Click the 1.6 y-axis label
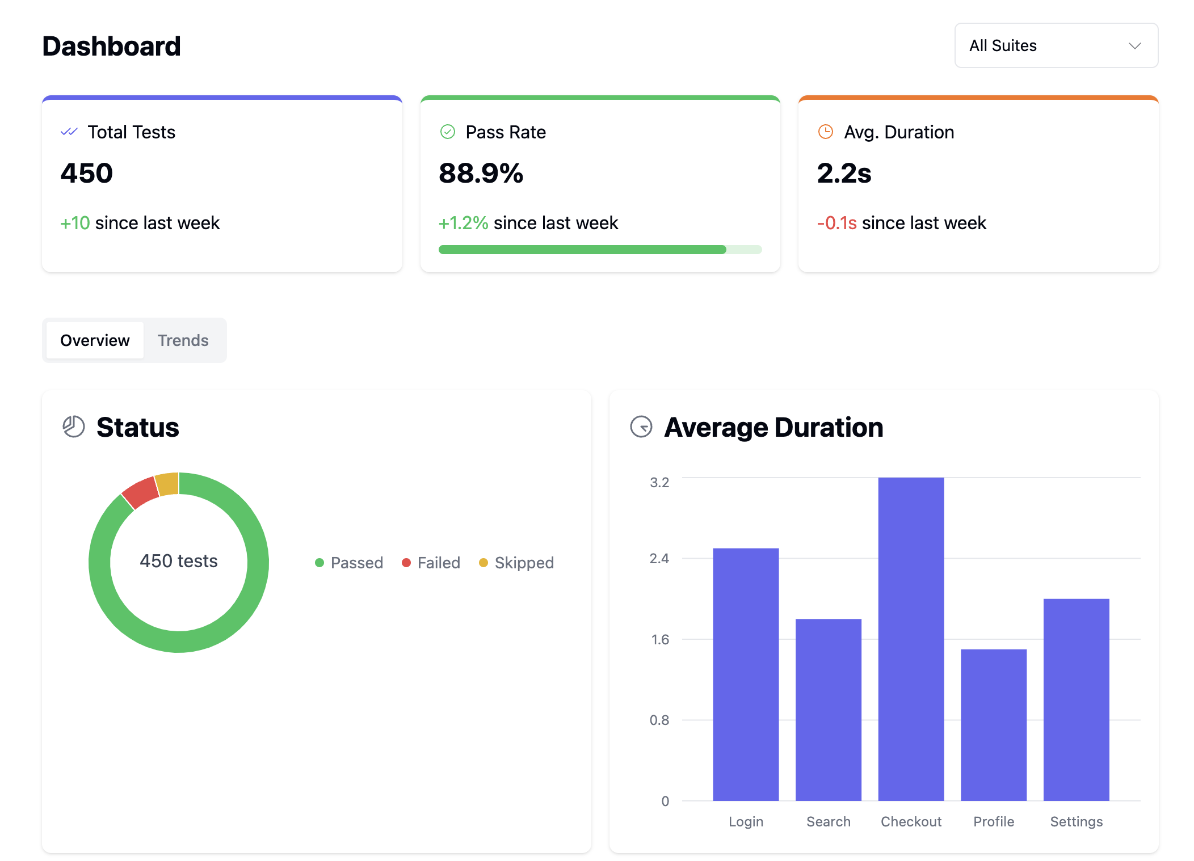The image size is (1194, 861). point(660,640)
